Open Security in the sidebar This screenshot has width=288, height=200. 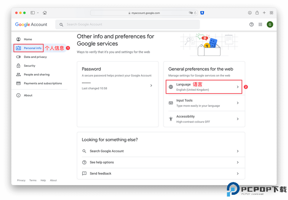tap(30, 66)
